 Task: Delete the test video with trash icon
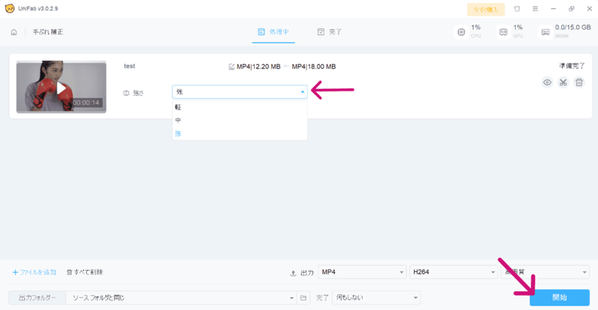point(579,82)
